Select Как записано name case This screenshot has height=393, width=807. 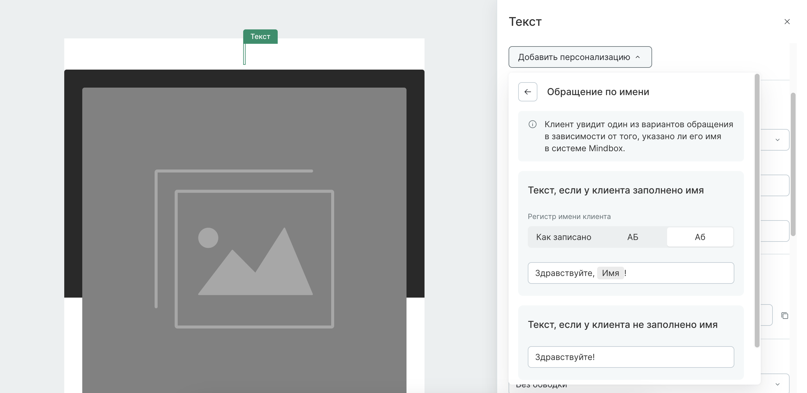pyautogui.click(x=563, y=237)
